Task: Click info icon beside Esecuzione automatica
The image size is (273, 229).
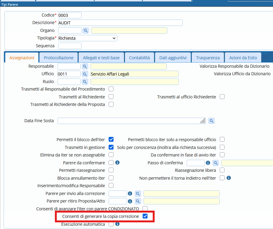Action: [x=117, y=224]
